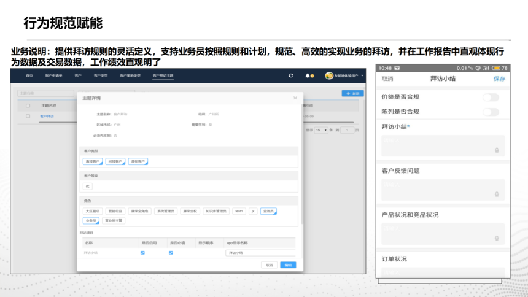Click the user avatar icon
The height and width of the screenshot is (297, 528).
coord(329,75)
